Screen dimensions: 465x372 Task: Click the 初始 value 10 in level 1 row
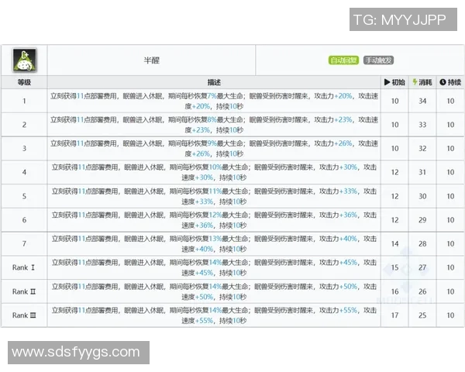tap(394, 101)
